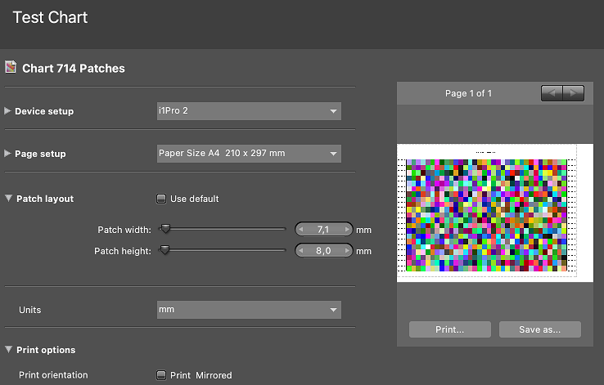This screenshot has width=604, height=385.
Task: Increase patch height with right stepper arrow
Action: point(348,251)
